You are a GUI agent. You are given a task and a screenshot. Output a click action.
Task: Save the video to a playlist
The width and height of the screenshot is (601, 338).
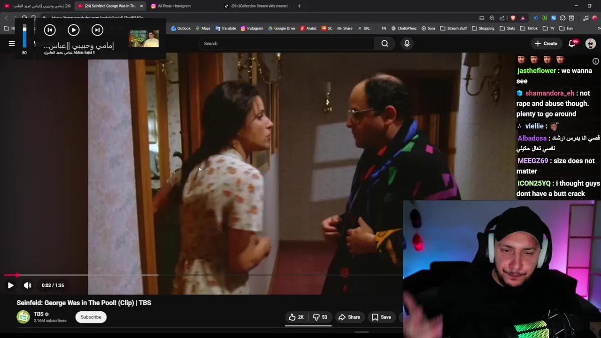click(x=381, y=317)
